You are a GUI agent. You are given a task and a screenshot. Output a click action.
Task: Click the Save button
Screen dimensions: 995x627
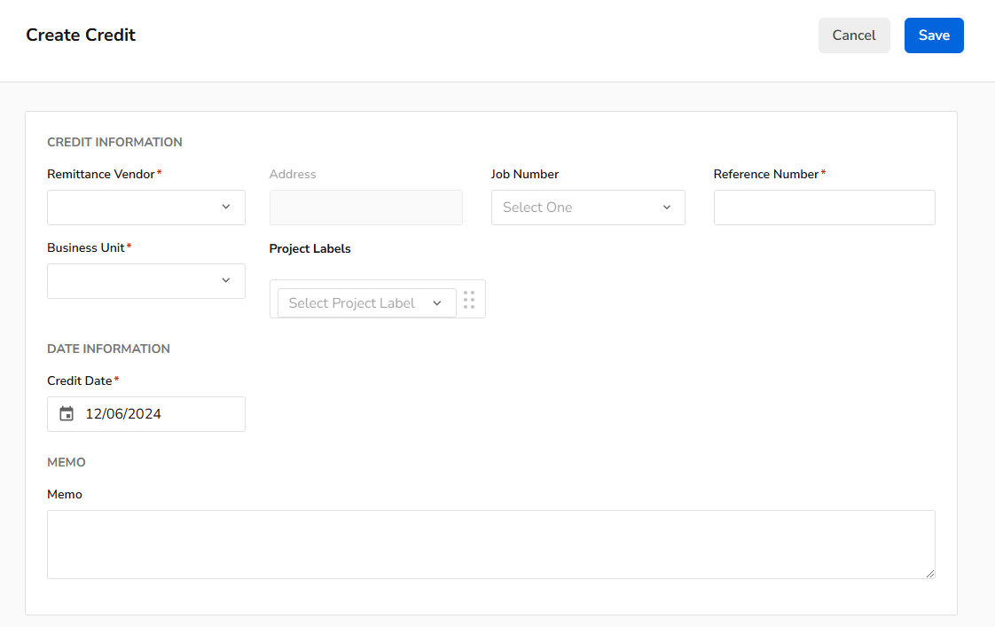coord(934,35)
